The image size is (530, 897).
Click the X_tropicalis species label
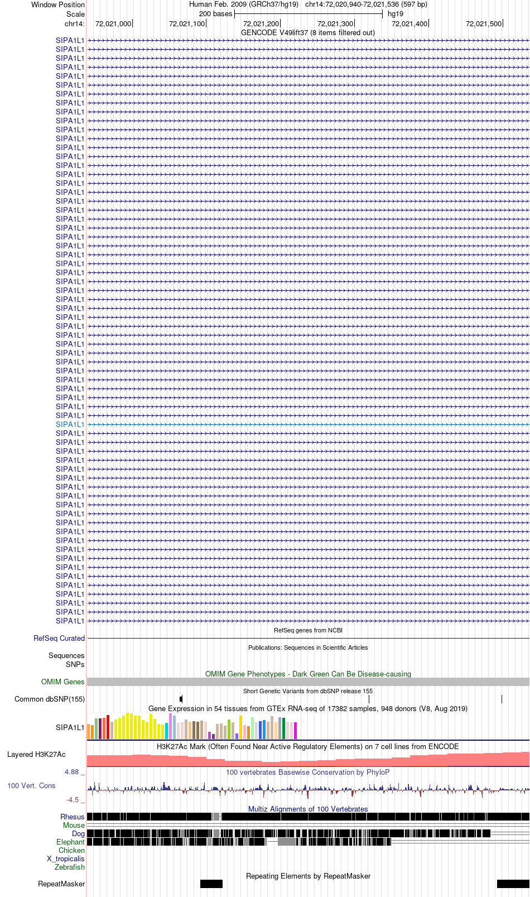(66, 858)
